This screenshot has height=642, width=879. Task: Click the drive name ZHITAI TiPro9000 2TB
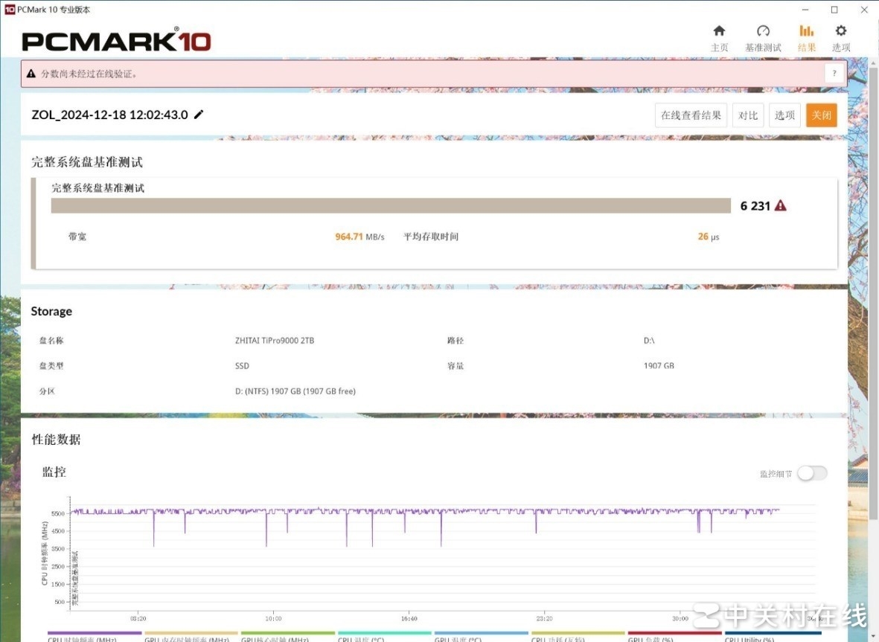click(x=275, y=340)
